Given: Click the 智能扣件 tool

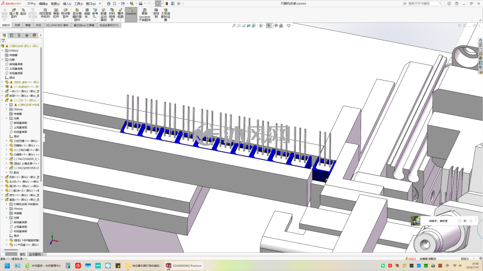Looking at the screenshot, I should point(56,14).
